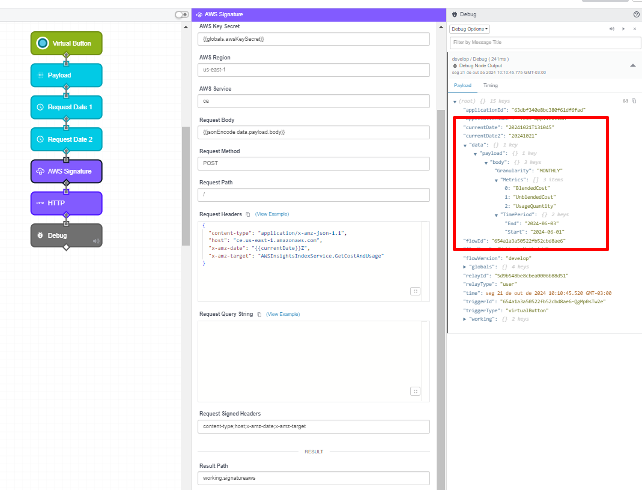The height and width of the screenshot is (490, 642).
Task: Copy the Request Headers template
Action: click(247, 214)
